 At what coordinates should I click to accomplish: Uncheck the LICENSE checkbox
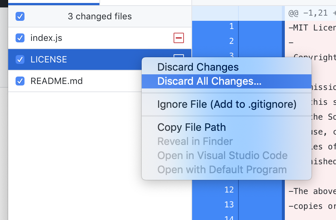click(x=20, y=59)
